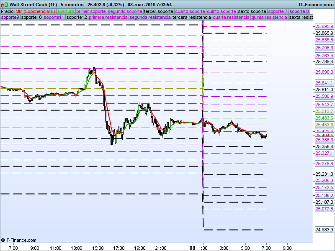Viewport: 335px width, 251px height.
Task: Click the 25.865,9 price level tag
Action: 324,33
